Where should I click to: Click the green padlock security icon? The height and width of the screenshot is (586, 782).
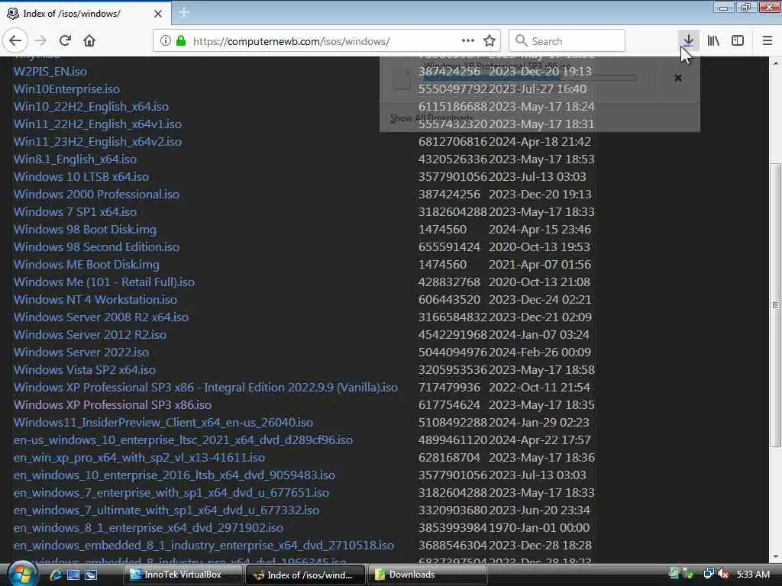[181, 41]
